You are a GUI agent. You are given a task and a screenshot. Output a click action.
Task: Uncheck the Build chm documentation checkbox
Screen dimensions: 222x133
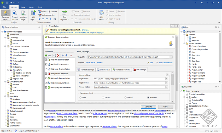pyautogui.click(x=46, y=60)
